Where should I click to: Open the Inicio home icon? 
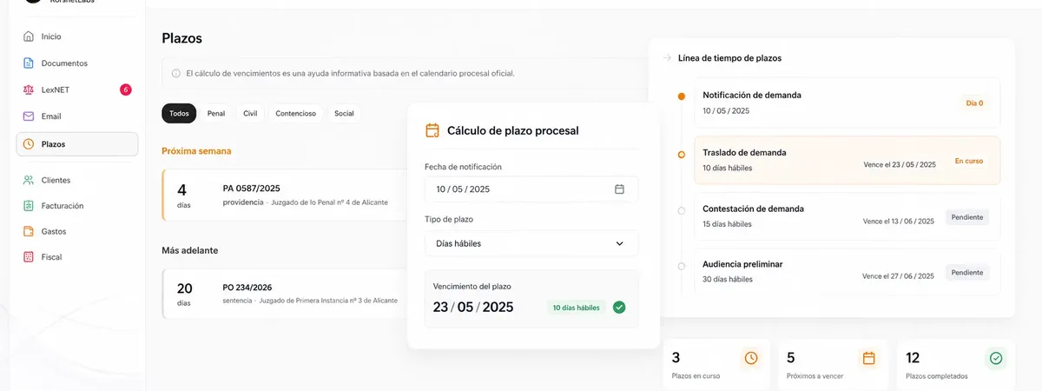click(29, 36)
